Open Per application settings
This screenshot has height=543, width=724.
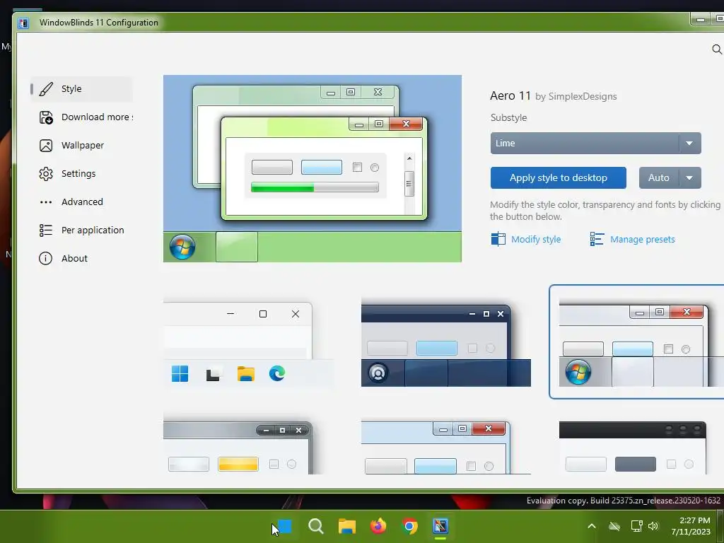pyautogui.click(x=82, y=230)
